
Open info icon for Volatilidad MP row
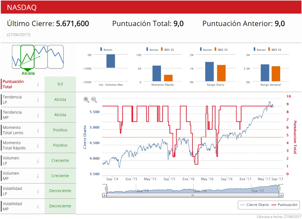point(38,207)
